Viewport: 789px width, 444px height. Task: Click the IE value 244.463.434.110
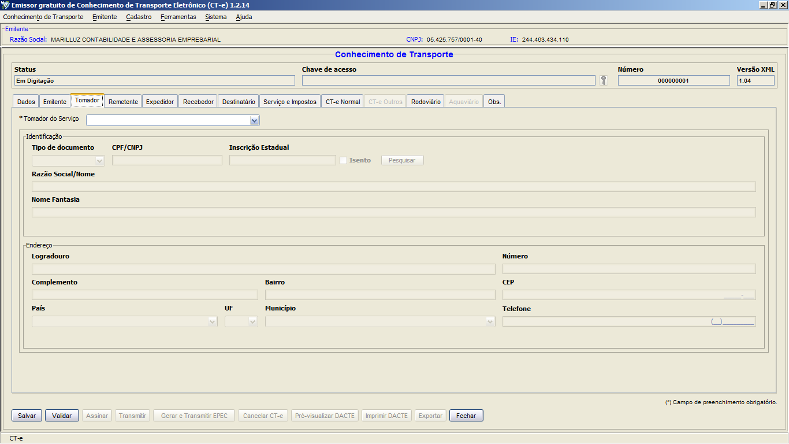[x=545, y=40]
